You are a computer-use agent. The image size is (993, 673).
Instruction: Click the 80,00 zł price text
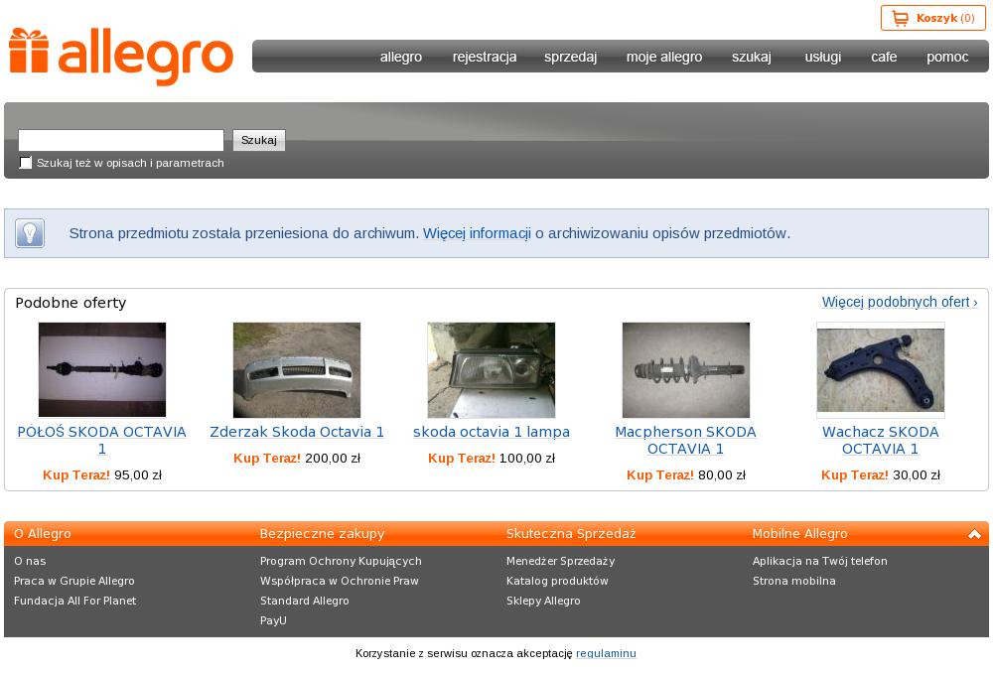tap(722, 474)
